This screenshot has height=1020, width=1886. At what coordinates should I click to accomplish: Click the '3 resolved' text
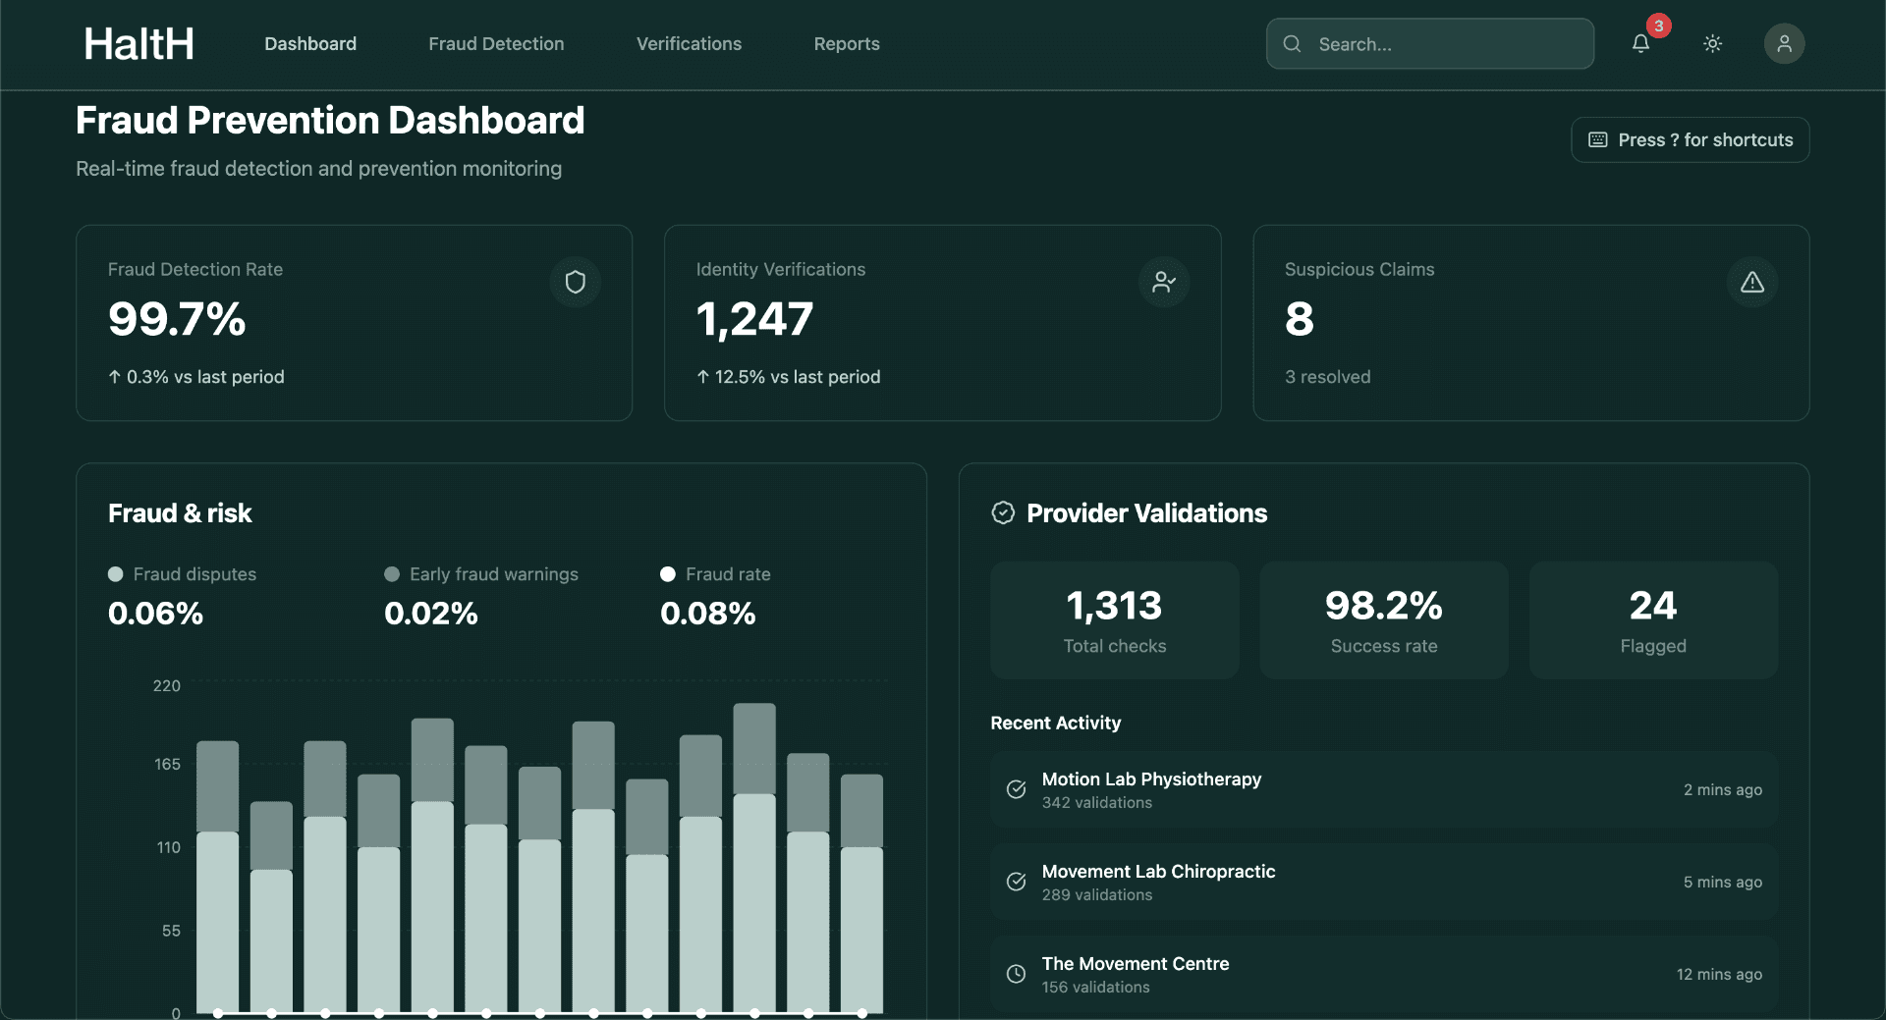[1327, 377]
